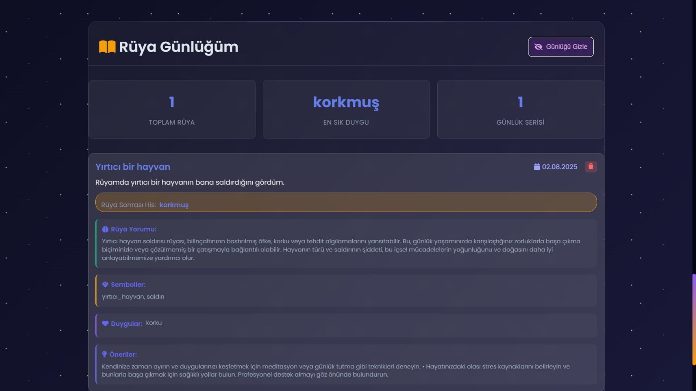Click the page scrollbar thumb on right
This screenshot has width=696, height=391.
694,319
